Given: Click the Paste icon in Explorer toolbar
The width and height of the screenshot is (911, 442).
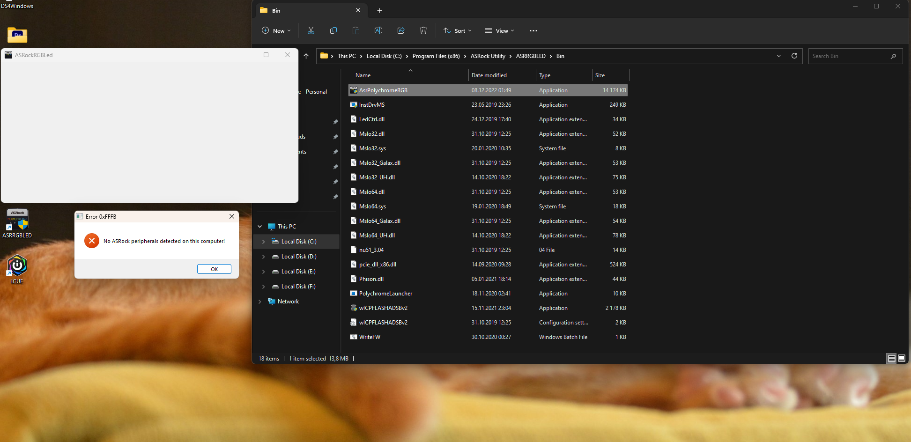Looking at the screenshot, I should (x=356, y=30).
